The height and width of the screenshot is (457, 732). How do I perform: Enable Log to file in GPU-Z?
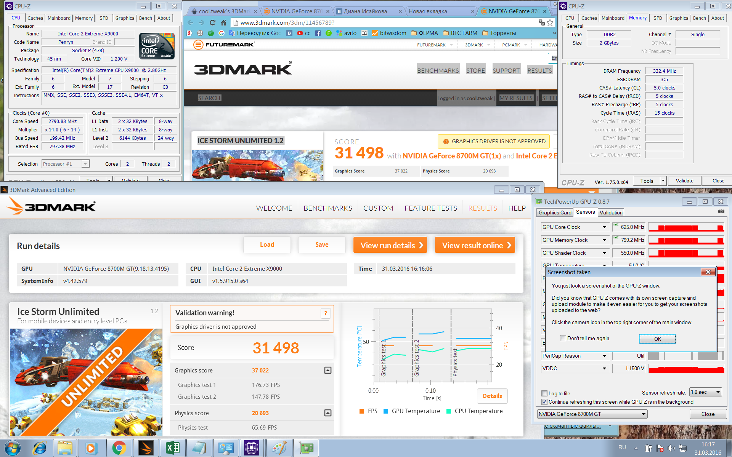544,393
